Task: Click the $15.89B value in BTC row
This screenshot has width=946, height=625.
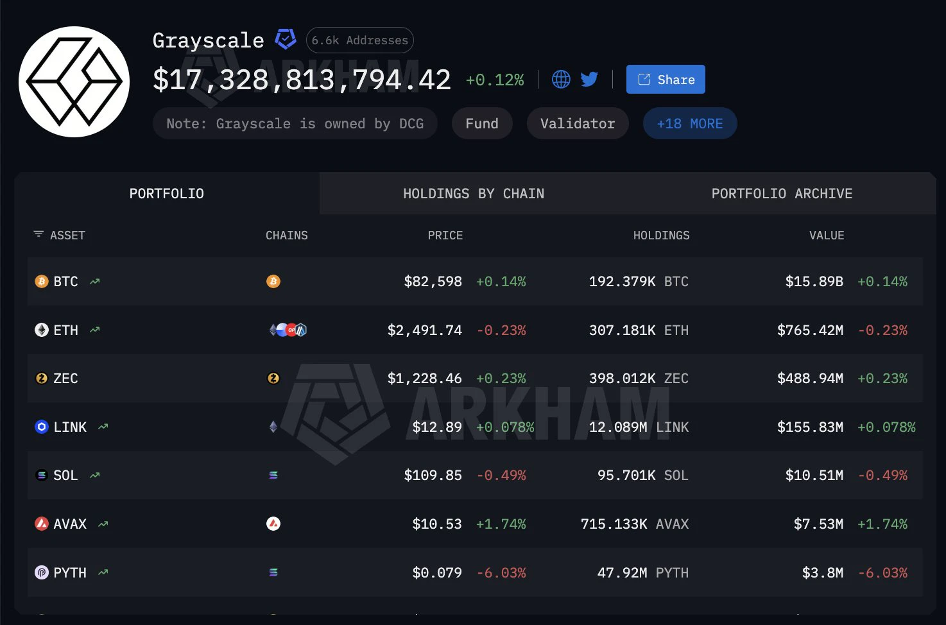Action: pyautogui.click(x=814, y=281)
